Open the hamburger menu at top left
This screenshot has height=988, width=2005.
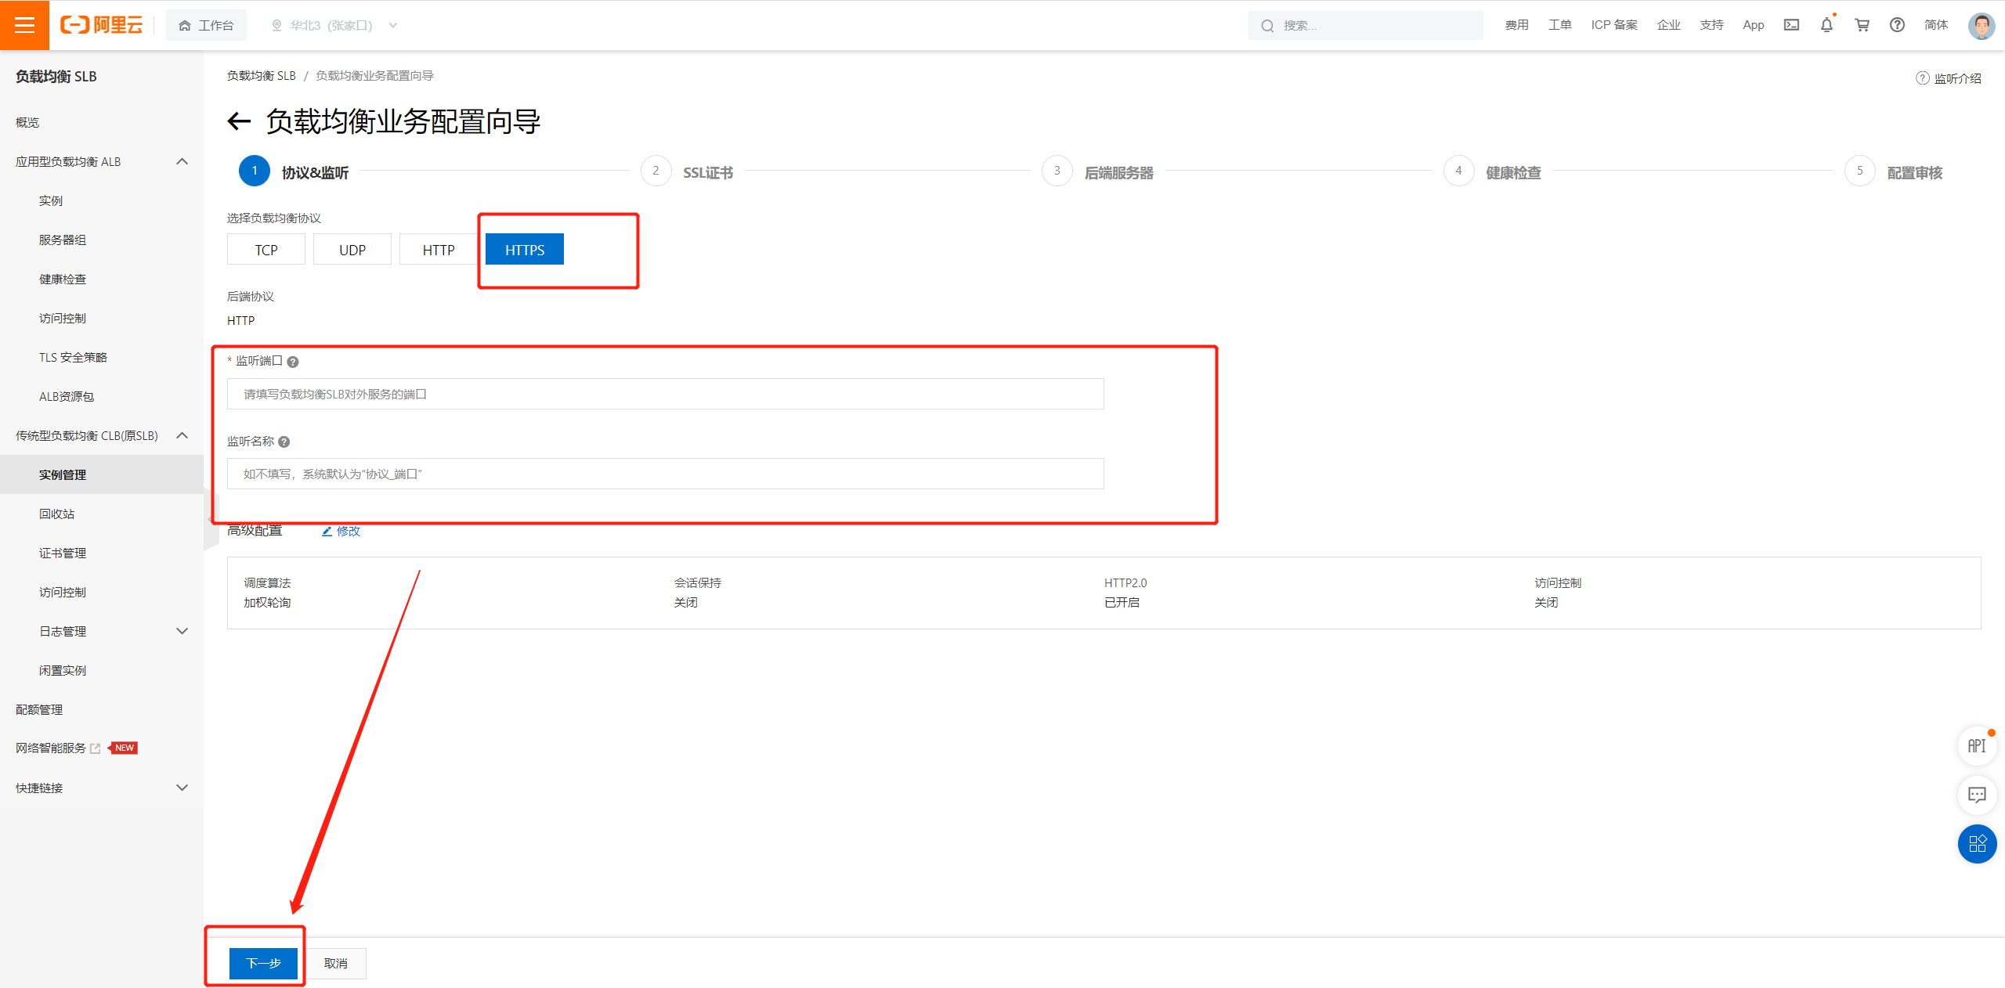24,25
